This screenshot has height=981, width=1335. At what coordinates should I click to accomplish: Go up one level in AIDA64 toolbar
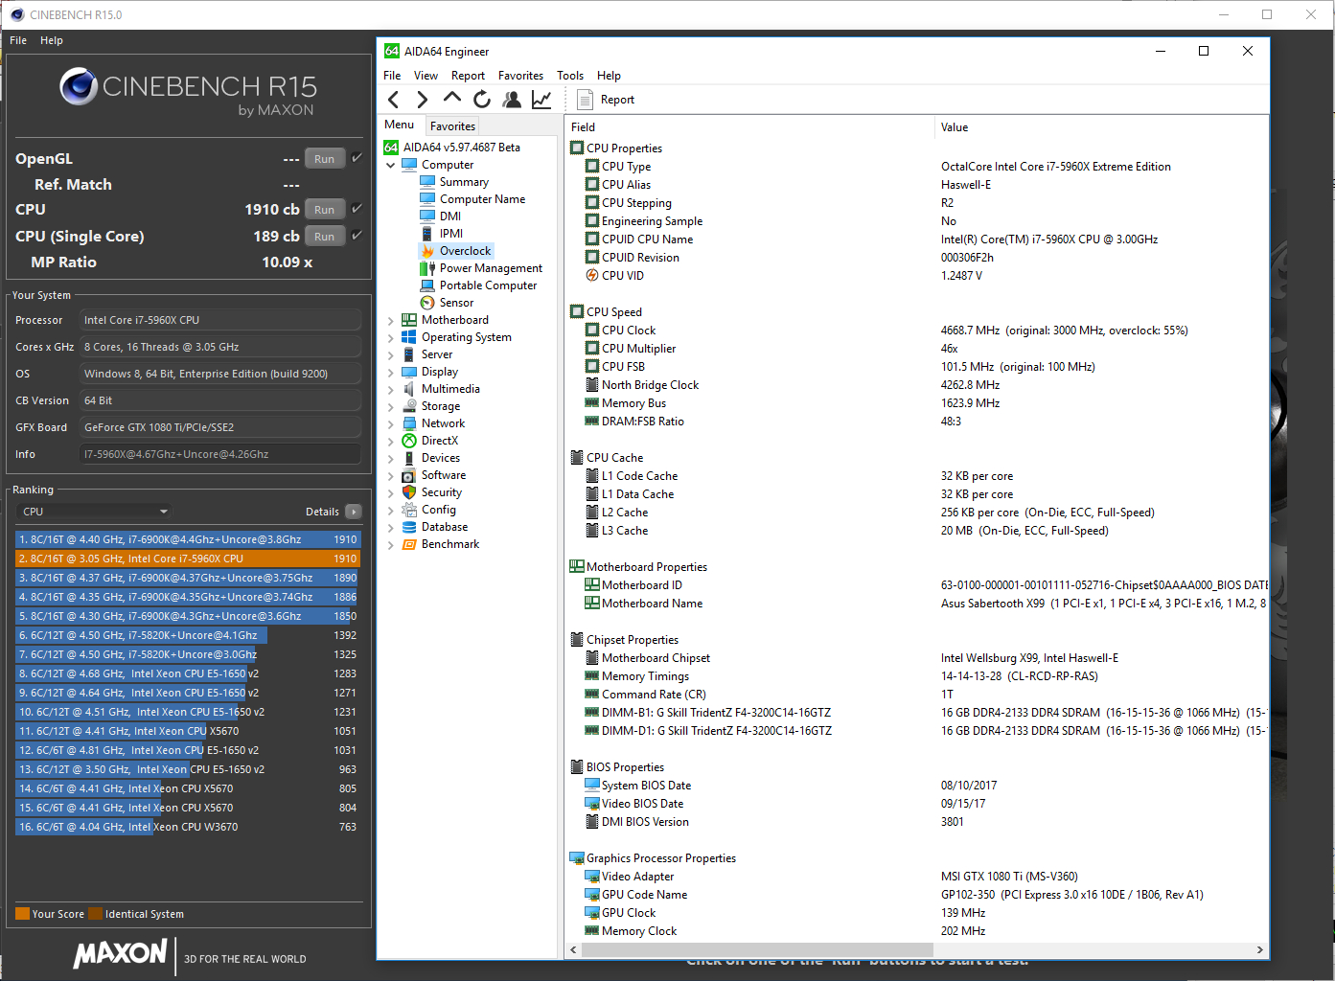point(452,99)
